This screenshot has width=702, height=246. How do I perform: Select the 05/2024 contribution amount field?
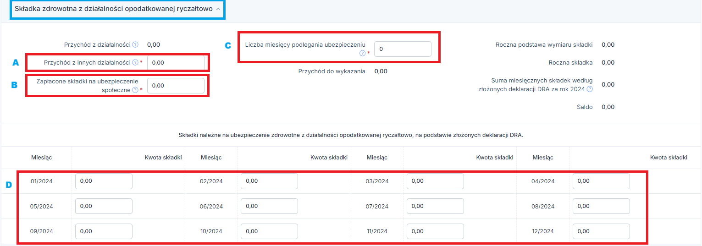pos(104,206)
